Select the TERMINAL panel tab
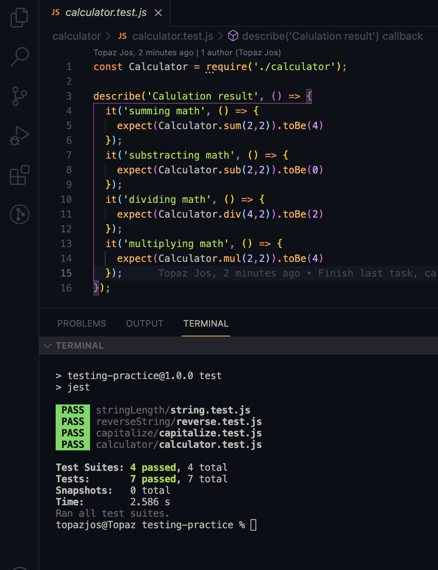The height and width of the screenshot is (570, 438). point(206,324)
